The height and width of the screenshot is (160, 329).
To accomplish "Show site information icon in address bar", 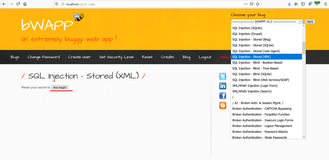I will (63, 4).
